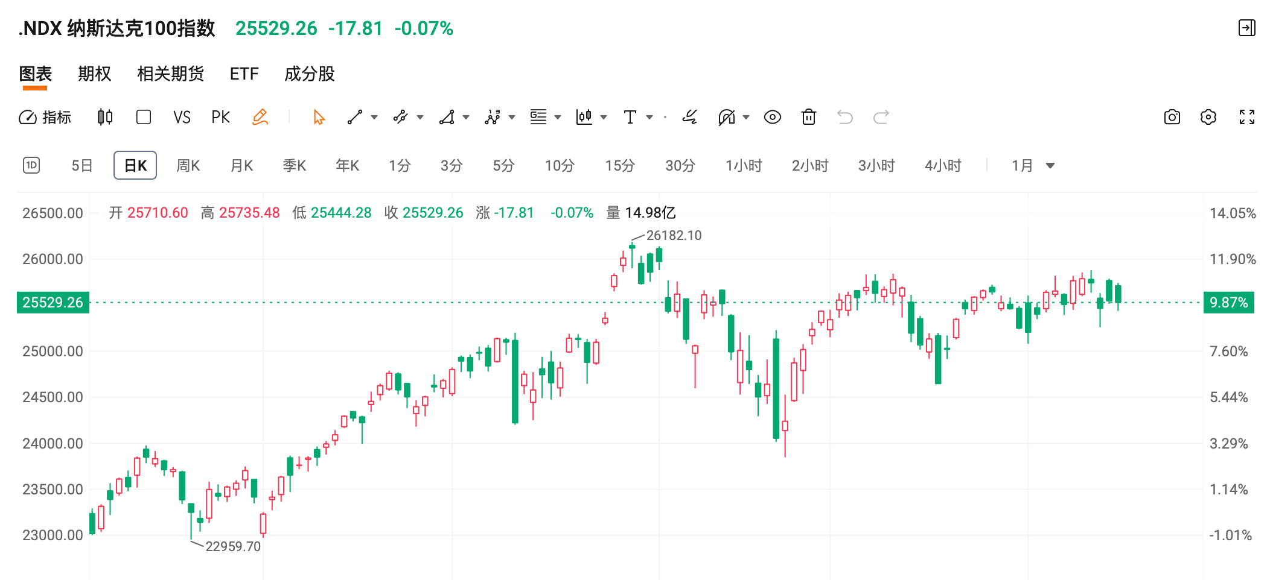Expand the line drawing tool dropdown arrow
This screenshot has width=1270, height=580.
pos(374,118)
